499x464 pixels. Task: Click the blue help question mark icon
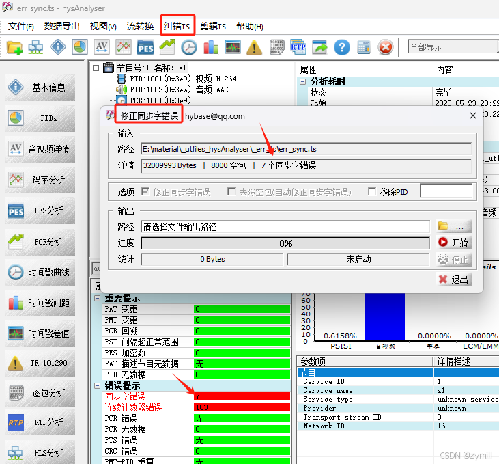point(342,47)
